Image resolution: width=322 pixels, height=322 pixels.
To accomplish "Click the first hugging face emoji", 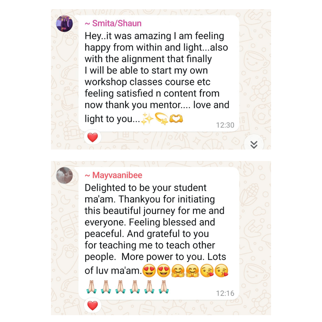I will [x=178, y=271].
